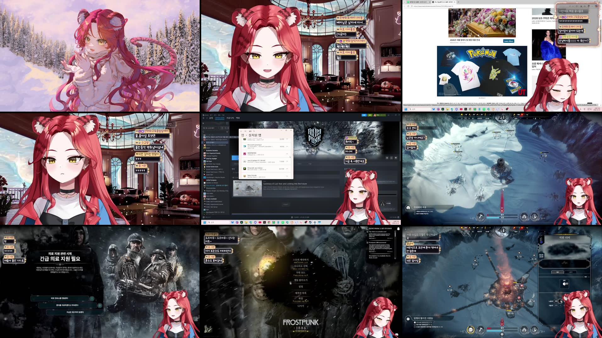This screenshot has height=338, width=602.
Task: Expand the 일행과 떨어진 사람들 panel
Action: tap(423, 318)
